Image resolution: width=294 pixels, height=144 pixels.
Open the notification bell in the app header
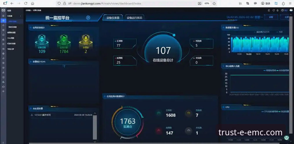[278, 10]
